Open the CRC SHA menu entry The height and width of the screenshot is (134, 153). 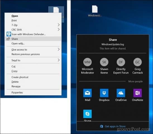pyautogui.click(x=33, y=30)
